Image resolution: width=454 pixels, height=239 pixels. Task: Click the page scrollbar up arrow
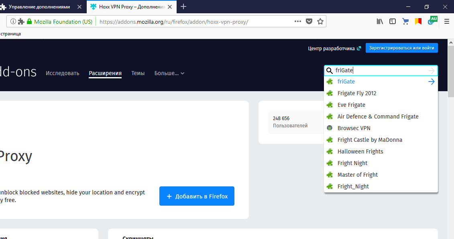tap(451, 43)
